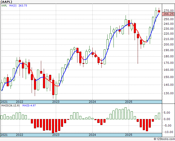Image resolution: width=175 pixels, height=141 pixels.
Task: Click 2022 on the price chart time axis
Action: click(x=20, y=102)
